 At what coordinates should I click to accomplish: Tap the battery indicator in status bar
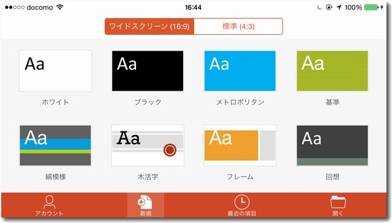point(372,7)
